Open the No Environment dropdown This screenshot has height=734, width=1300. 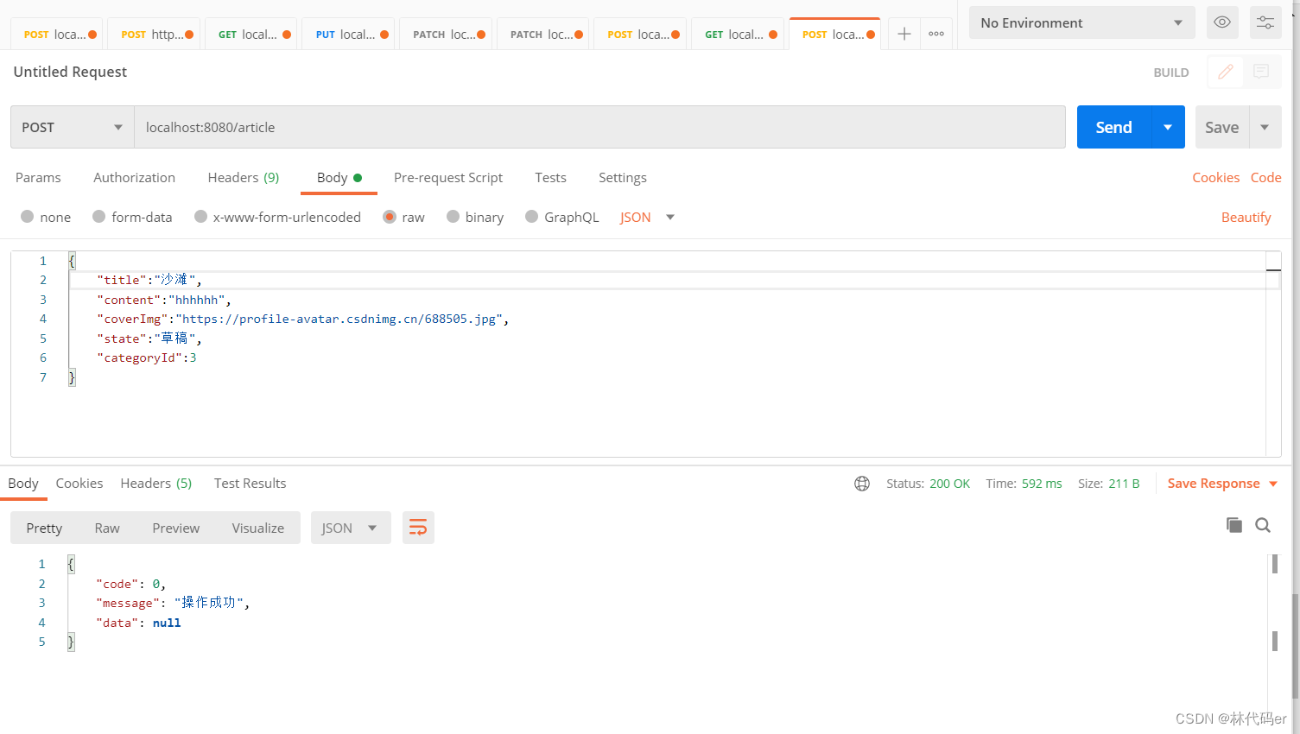[1080, 22]
